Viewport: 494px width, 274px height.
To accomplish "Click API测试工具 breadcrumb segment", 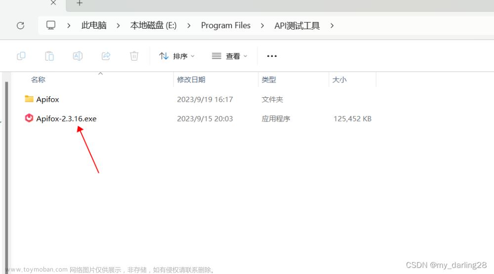I will point(297,25).
